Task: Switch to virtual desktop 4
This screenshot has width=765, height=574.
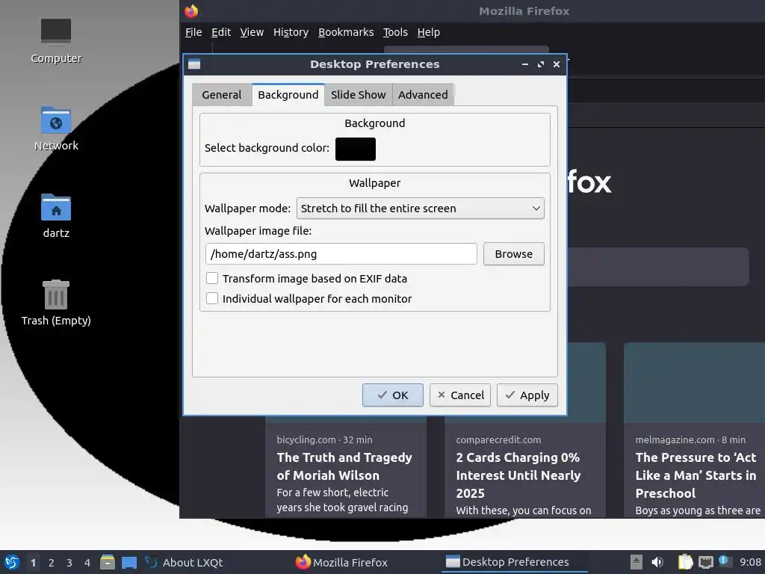Action: tap(87, 563)
